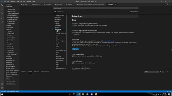Viewport: 172px width, 96px height.
Task: Open the Windows action center icon
Action: [x=169, y=94]
